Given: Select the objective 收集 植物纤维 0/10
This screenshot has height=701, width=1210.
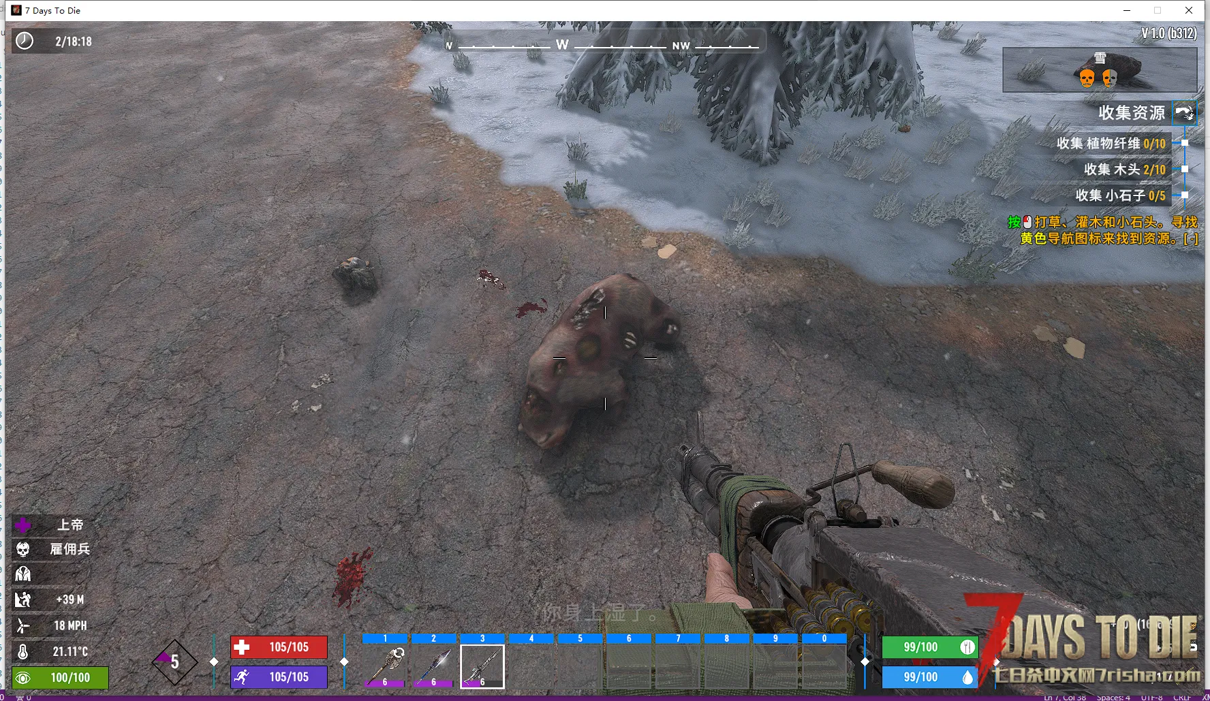Looking at the screenshot, I should click(x=1111, y=143).
